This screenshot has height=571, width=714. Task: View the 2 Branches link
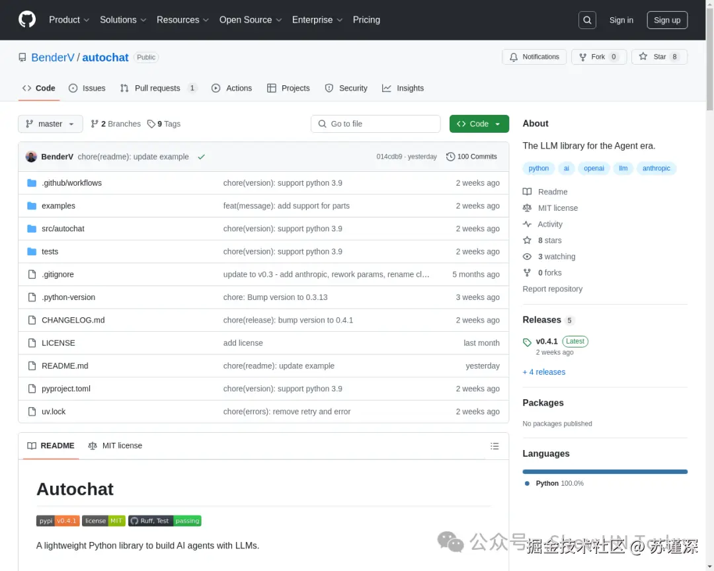click(x=116, y=124)
